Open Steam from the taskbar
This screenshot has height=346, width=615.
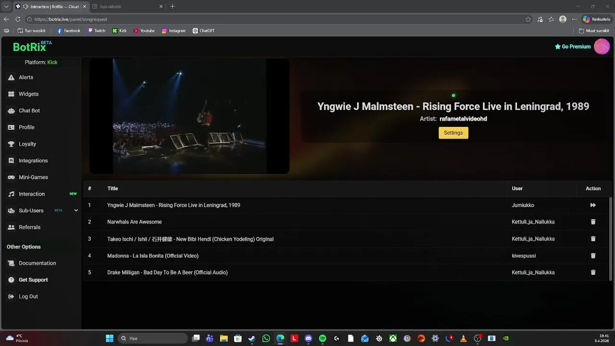252,338
